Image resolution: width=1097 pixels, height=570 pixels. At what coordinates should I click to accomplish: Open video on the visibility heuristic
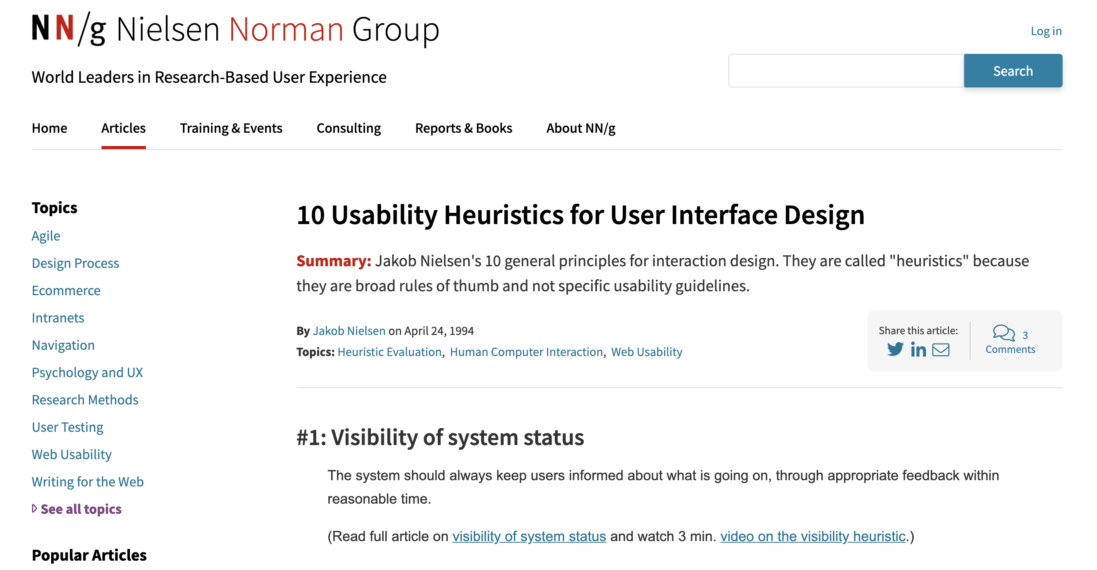812,536
